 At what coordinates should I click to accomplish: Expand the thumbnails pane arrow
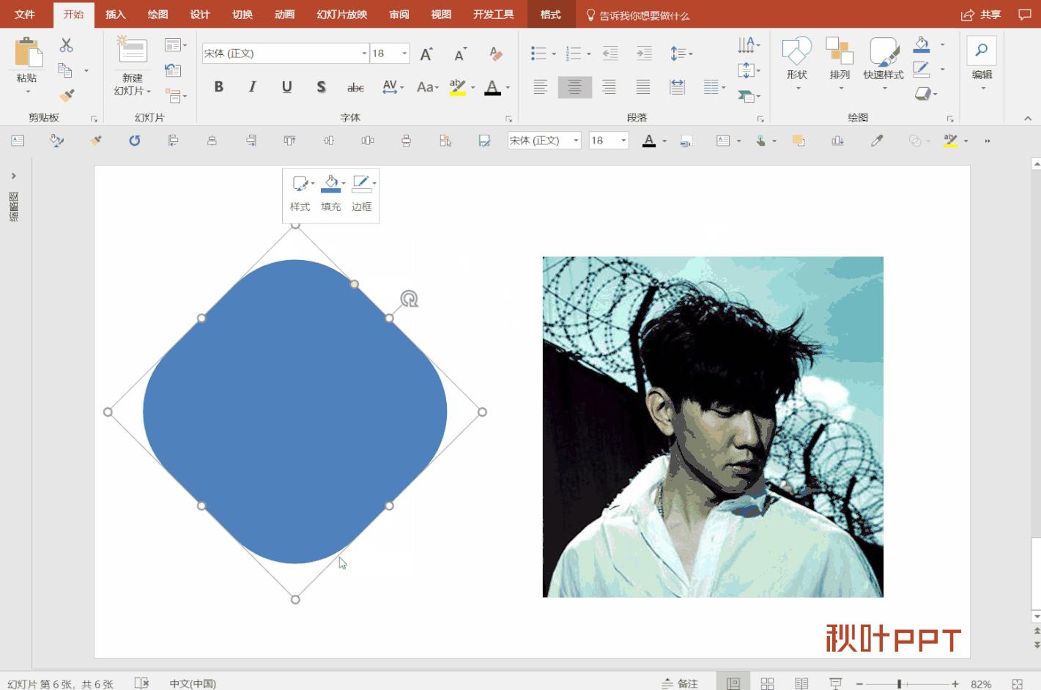click(13, 176)
